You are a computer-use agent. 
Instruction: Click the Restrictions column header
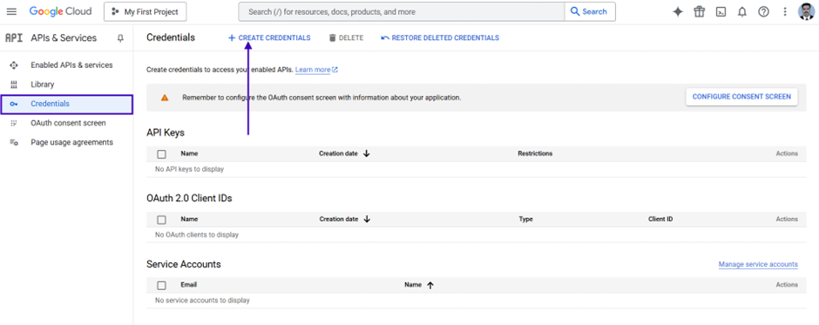(535, 153)
